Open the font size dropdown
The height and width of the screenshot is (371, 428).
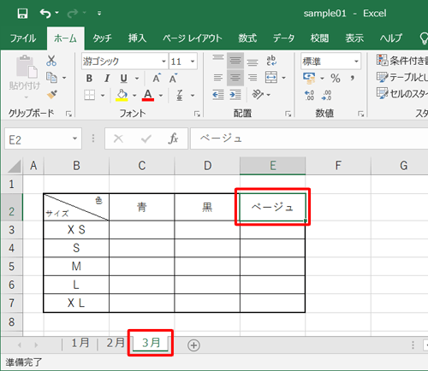pyautogui.click(x=193, y=62)
